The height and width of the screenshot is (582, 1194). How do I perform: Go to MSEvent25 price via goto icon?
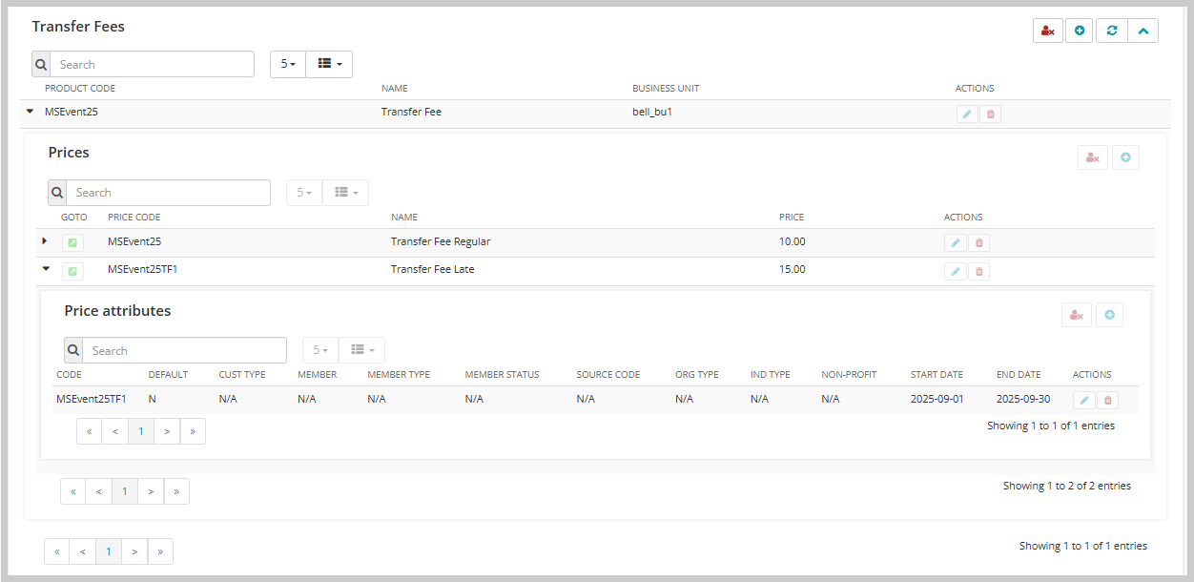pyautogui.click(x=72, y=243)
